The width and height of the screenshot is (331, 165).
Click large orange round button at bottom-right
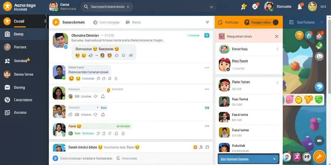(x=319, y=157)
